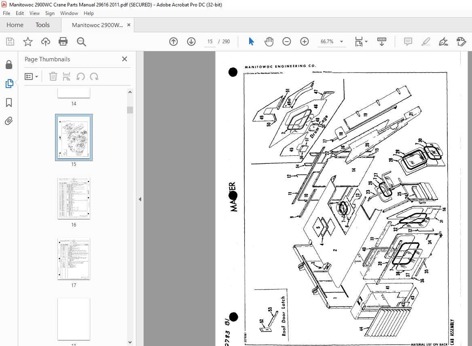Bookmark file with star icon

(x=28, y=42)
